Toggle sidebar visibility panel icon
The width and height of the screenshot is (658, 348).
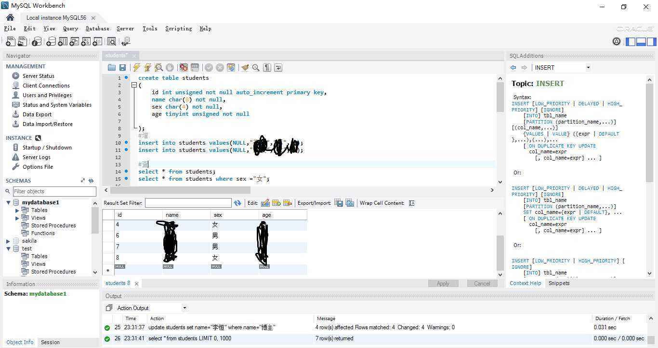pyautogui.click(x=631, y=42)
